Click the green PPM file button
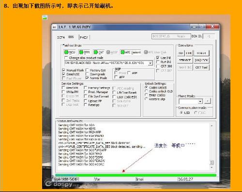The image size is (242, 192). pos(85,52)
